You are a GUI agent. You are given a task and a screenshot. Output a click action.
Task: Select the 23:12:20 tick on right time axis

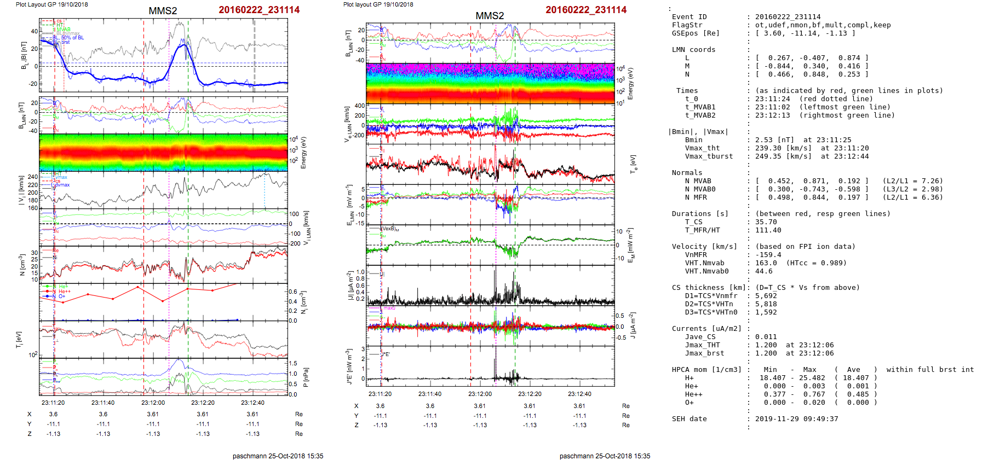[x=530, y=394]
